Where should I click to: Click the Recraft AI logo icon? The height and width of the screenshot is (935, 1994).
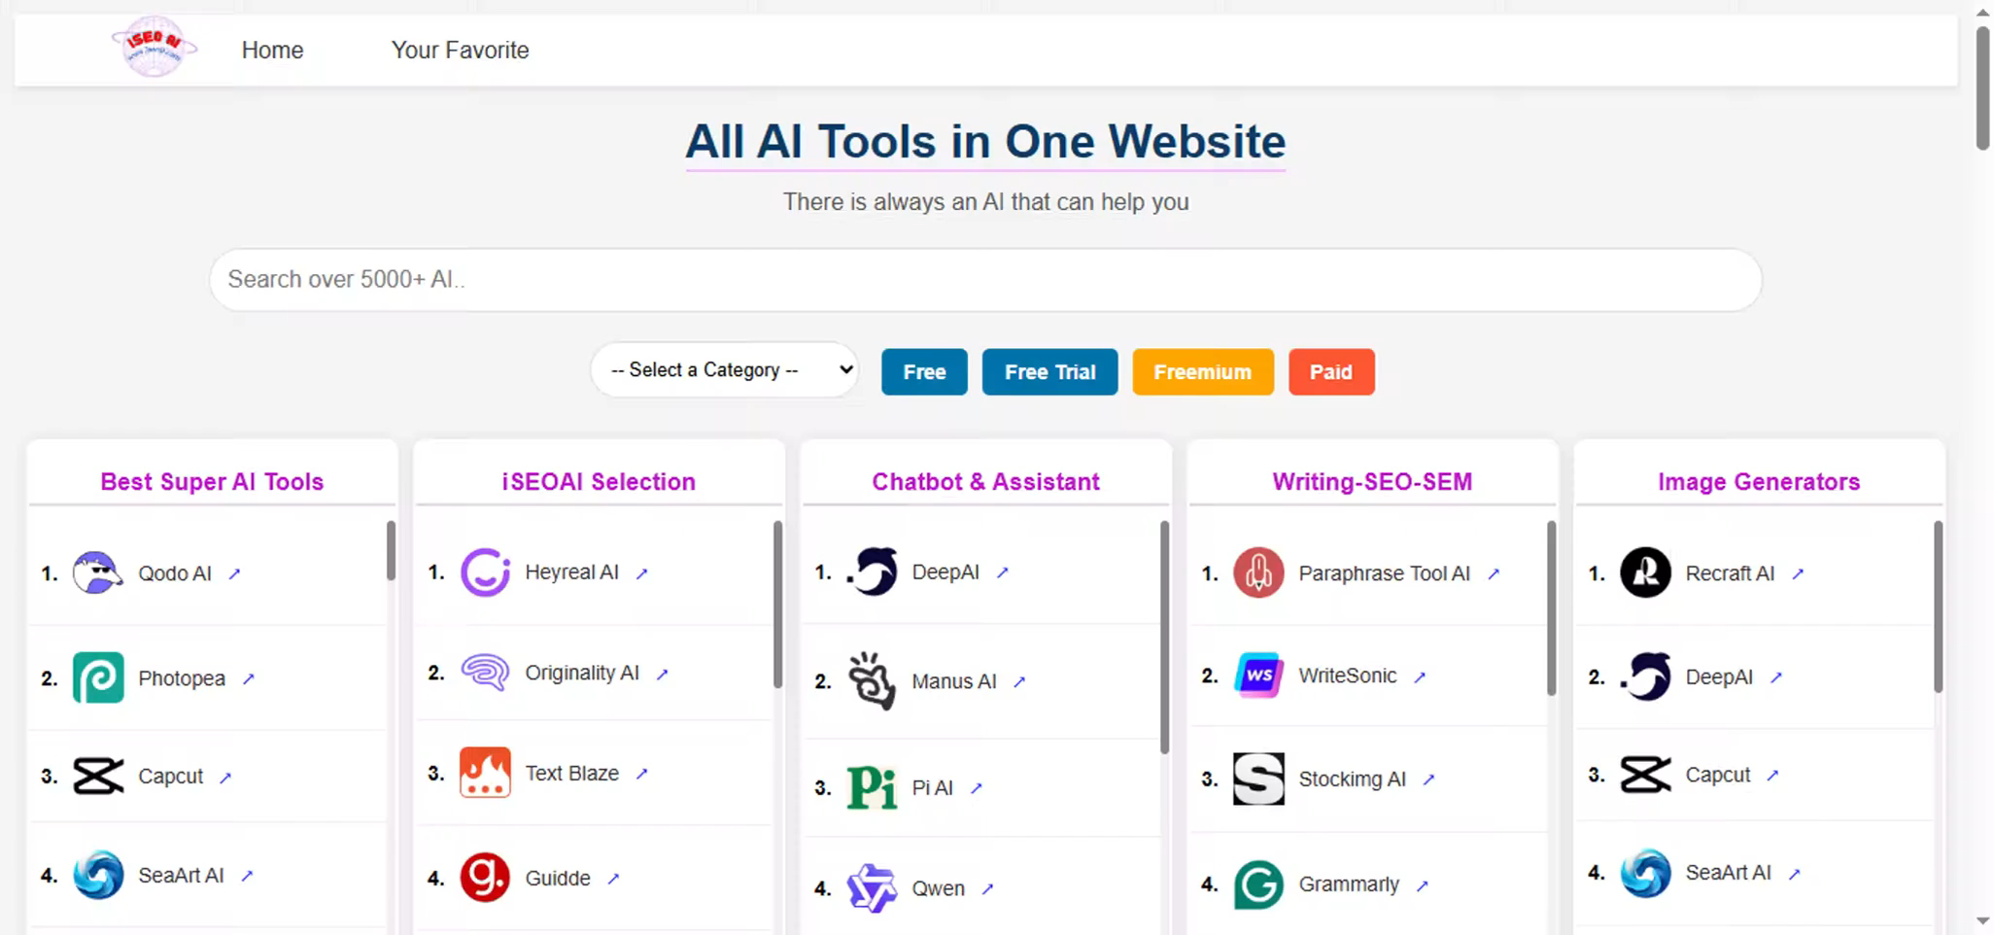point(1645,572)
